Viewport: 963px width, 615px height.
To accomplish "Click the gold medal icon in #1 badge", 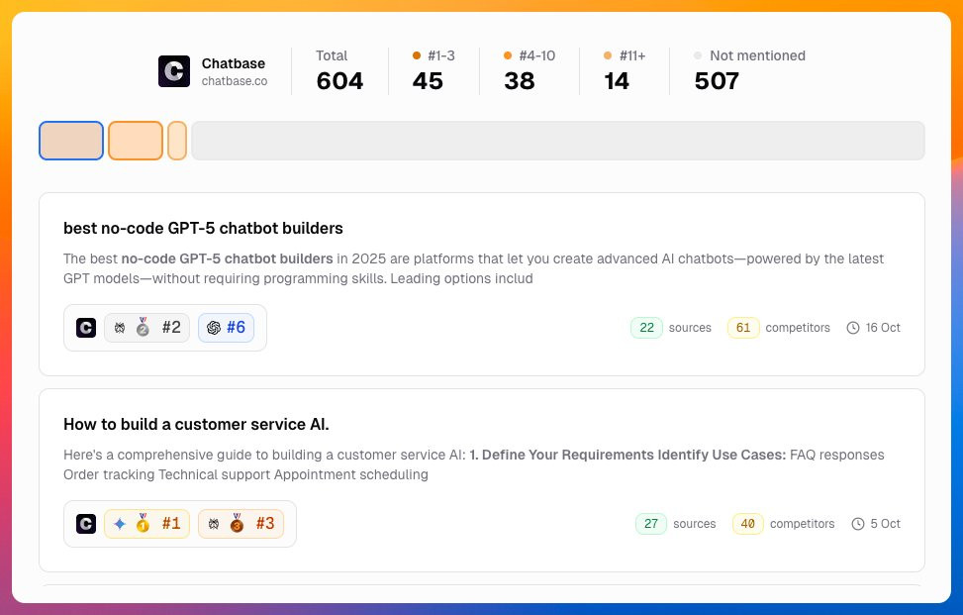I will coord(143,523).
